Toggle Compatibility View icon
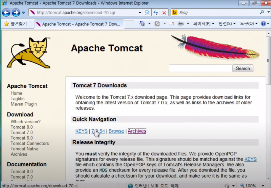Screen dimensions: 271x188 tap(147, 13)
